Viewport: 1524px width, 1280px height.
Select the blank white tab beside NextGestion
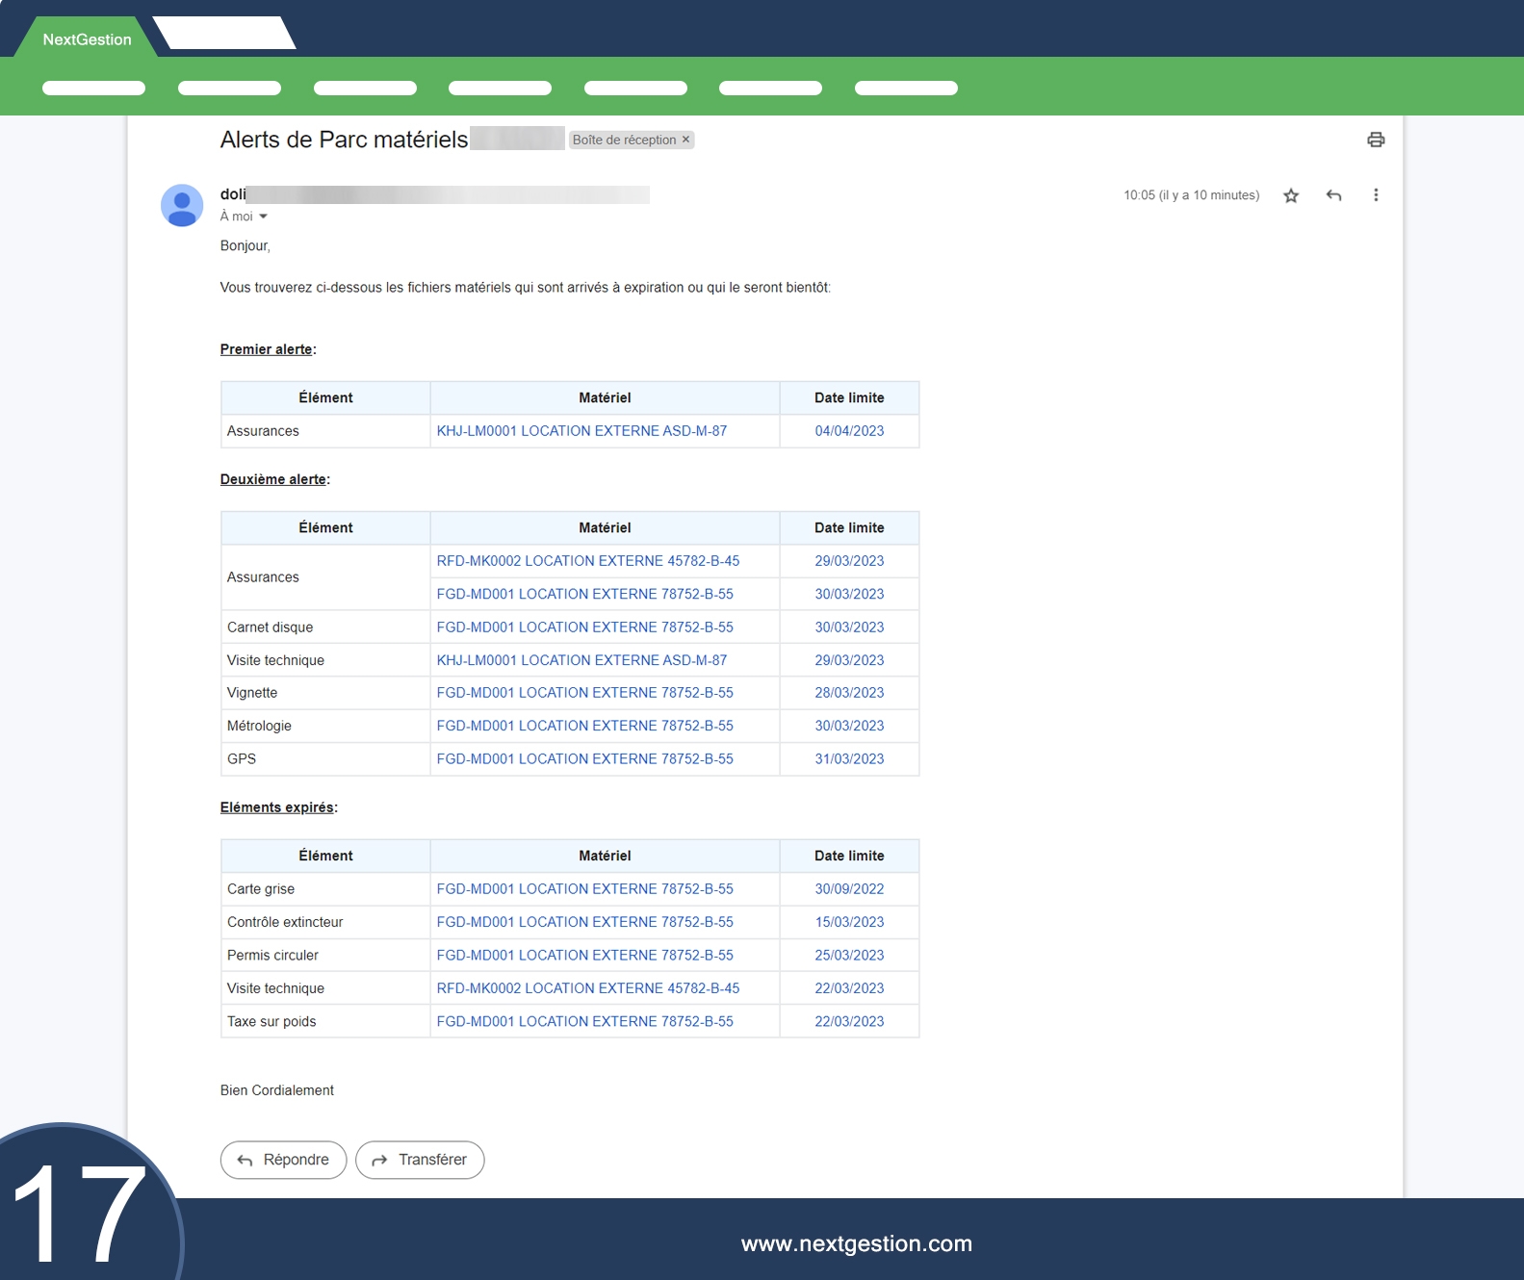tap(224, 34)
